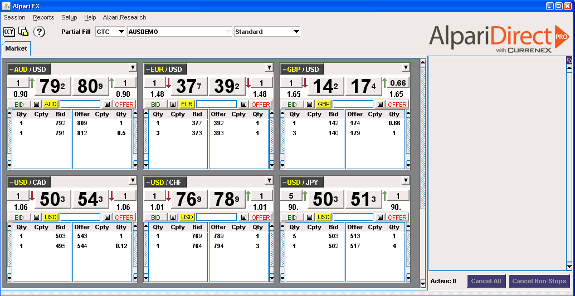Open the Standard lot type dropdown

(x=267, y=32)
